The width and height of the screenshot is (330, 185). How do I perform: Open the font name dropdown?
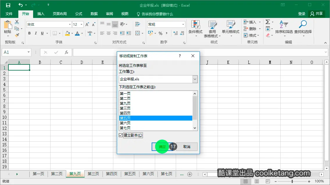pos(70,25)
